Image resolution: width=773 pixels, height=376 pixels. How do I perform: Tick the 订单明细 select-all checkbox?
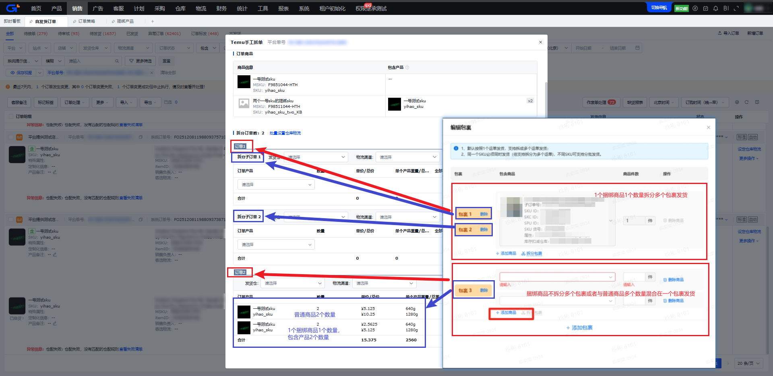[x=11, y=117]
